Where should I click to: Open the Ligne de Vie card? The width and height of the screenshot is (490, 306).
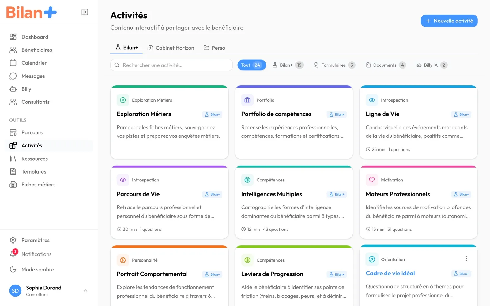coord(418,122)
